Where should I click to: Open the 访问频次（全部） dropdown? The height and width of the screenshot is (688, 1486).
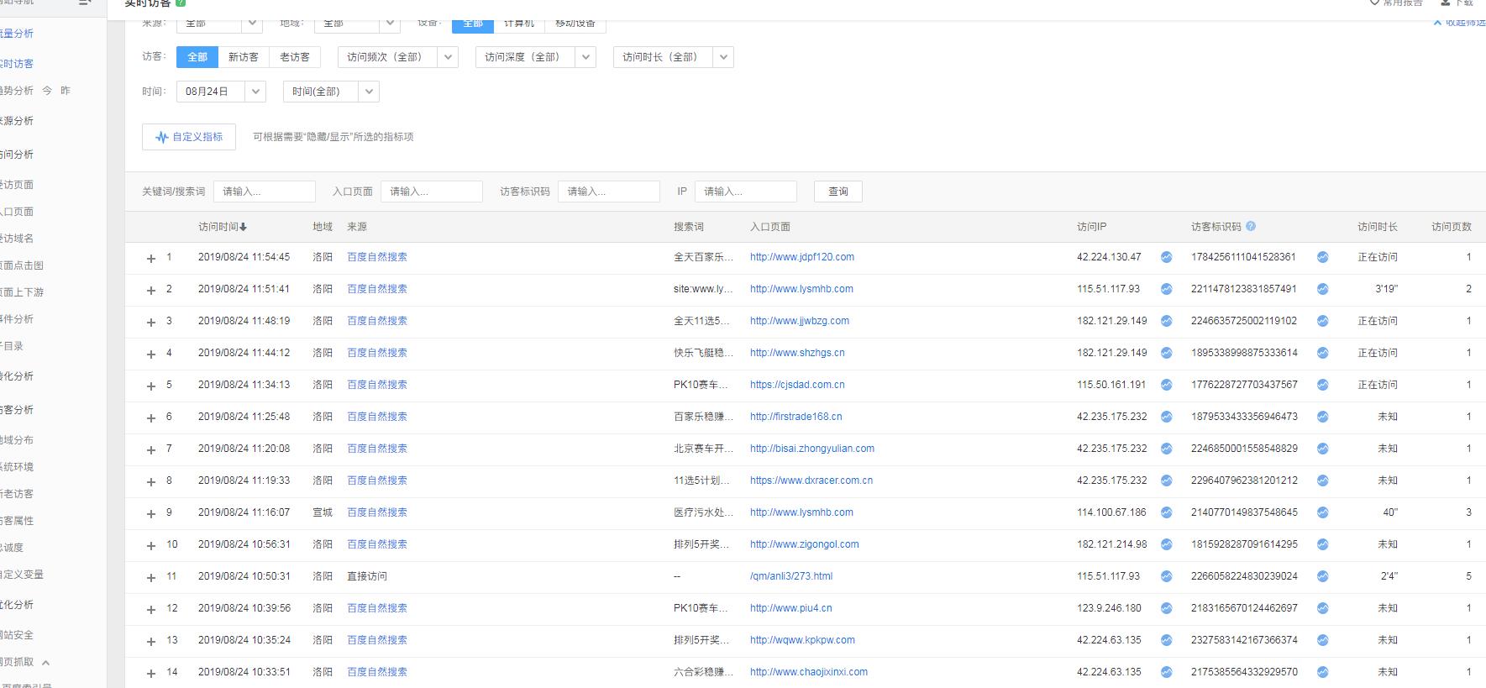[397, 57]
